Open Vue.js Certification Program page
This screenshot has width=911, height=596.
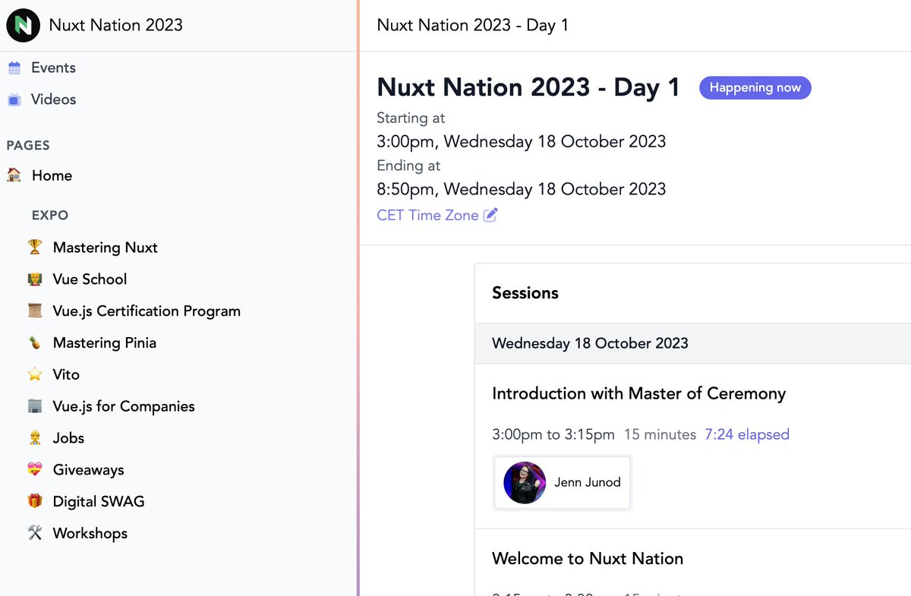(x=147, y=311)
